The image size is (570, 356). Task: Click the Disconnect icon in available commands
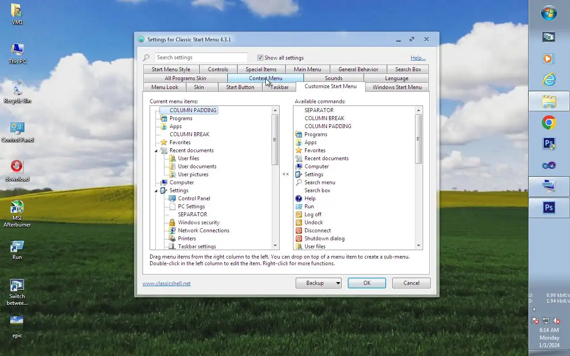click(x=299, y=231)
